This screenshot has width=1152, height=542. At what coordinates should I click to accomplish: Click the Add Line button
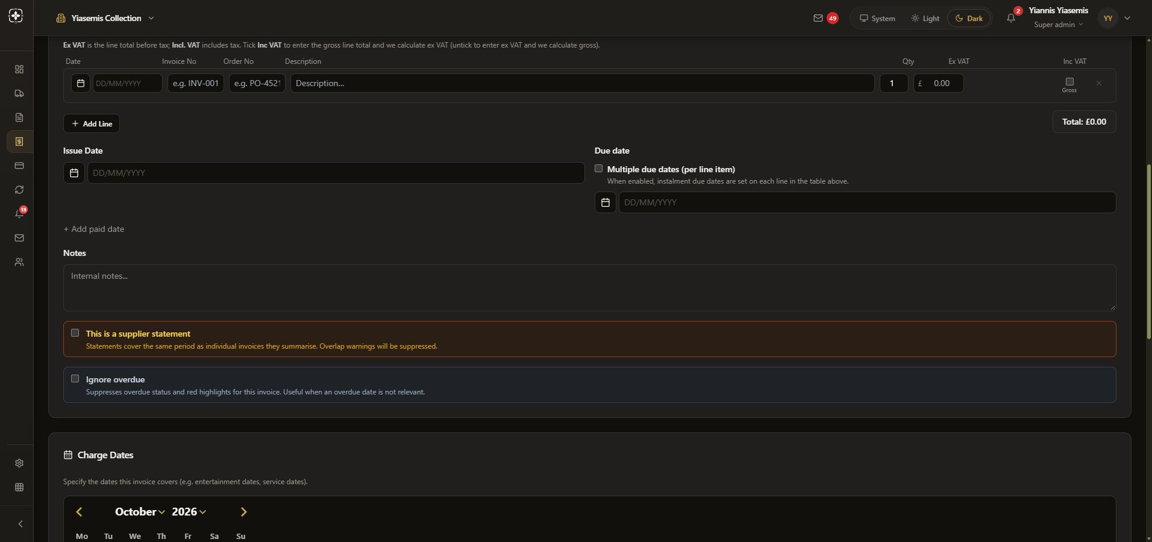point(92,123)
